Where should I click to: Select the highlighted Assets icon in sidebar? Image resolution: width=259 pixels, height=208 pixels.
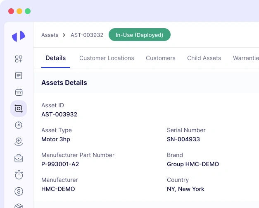pyautogui.click(x=19, y=109)
